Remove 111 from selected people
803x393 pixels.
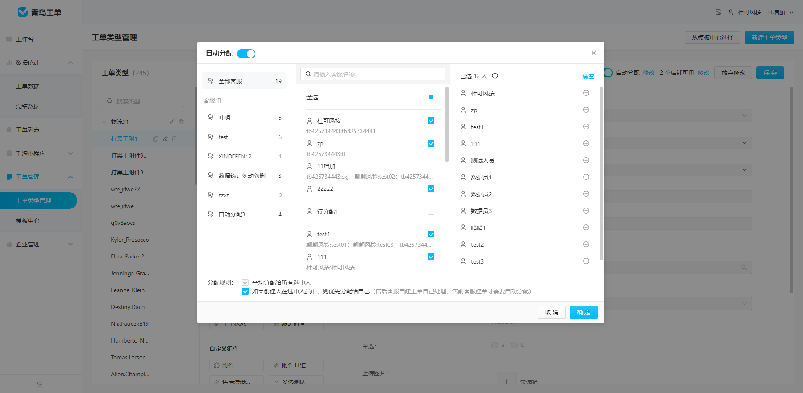[x=586, y=143]
